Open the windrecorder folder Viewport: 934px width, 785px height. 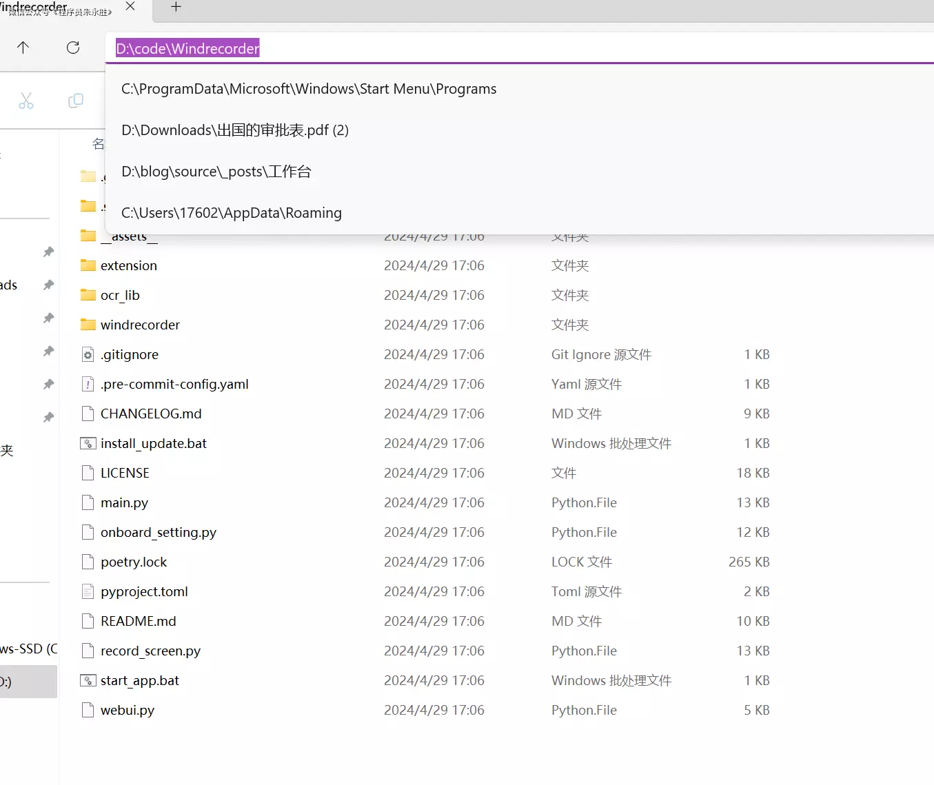click(x=140, y=325)
